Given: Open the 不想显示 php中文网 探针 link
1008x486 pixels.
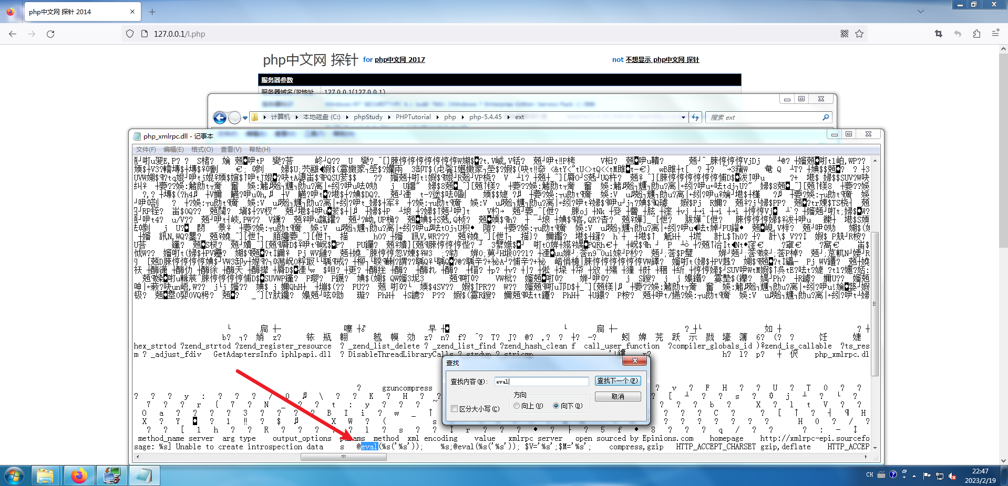Looking at the screenshot, I should coord(662,60).
